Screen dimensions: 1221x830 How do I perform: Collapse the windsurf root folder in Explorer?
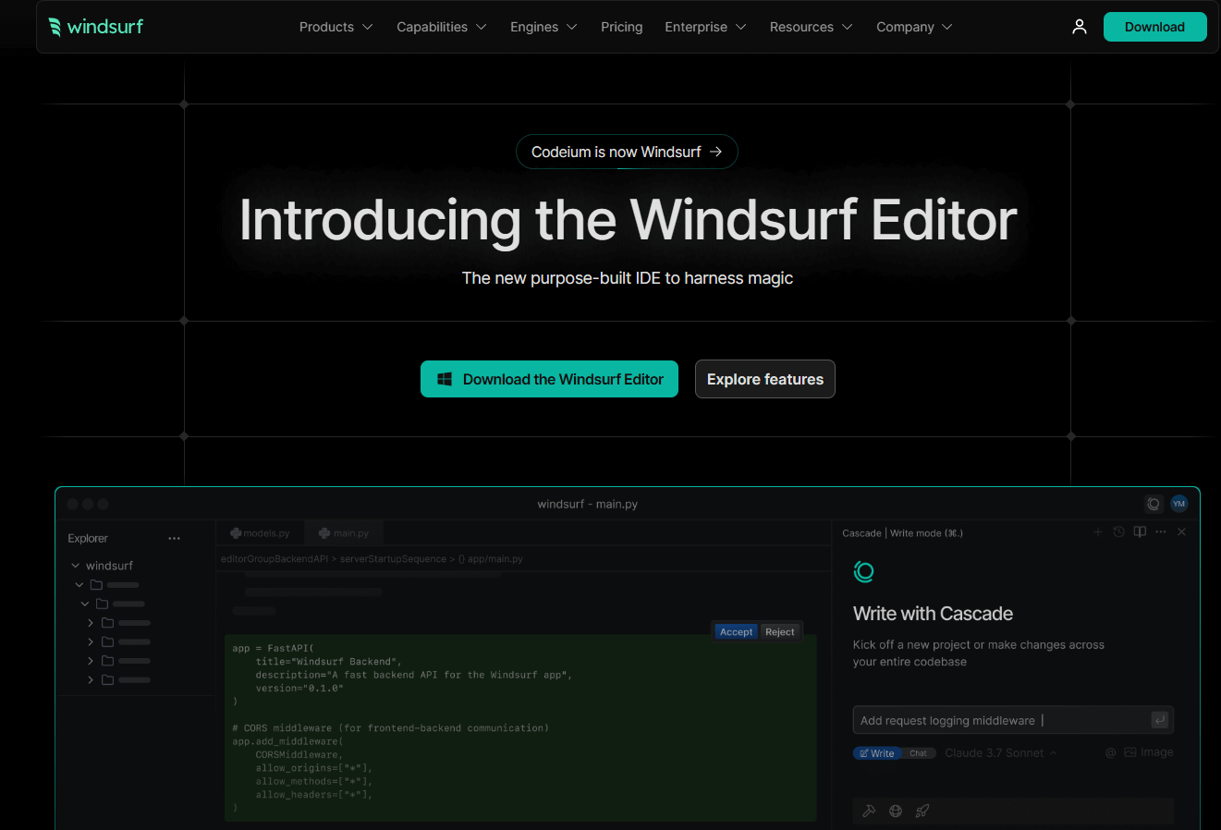(76, 566)
